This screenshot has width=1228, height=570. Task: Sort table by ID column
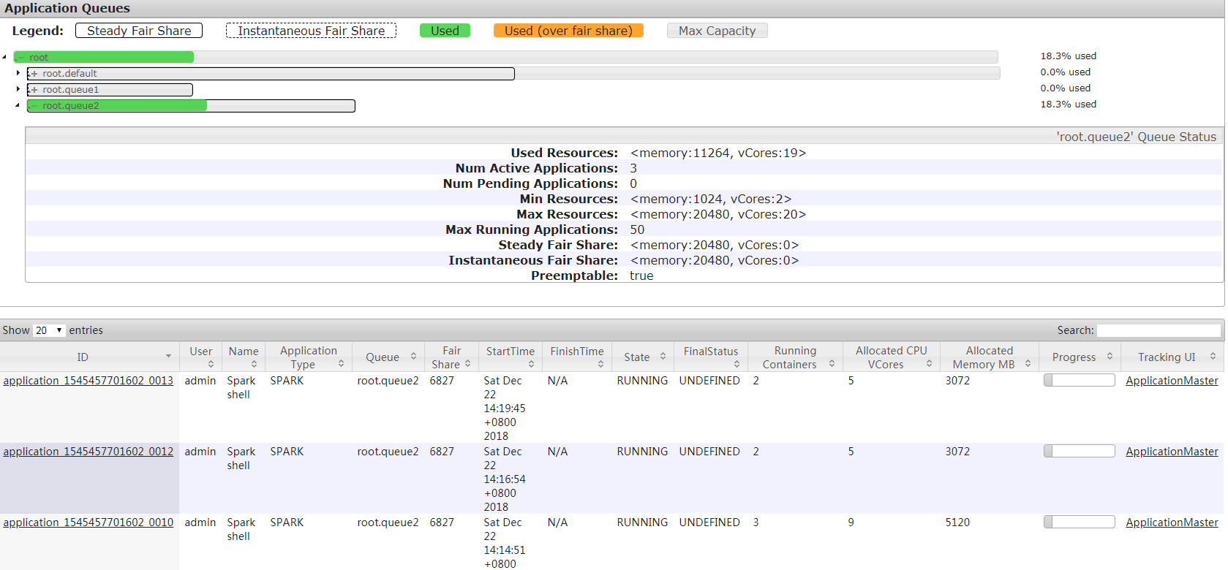click(89, 357)
